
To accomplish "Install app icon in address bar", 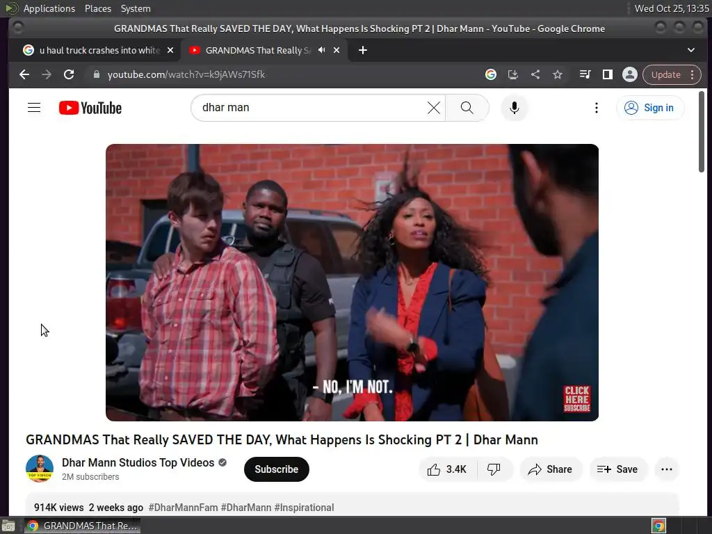I will [513, 74].
